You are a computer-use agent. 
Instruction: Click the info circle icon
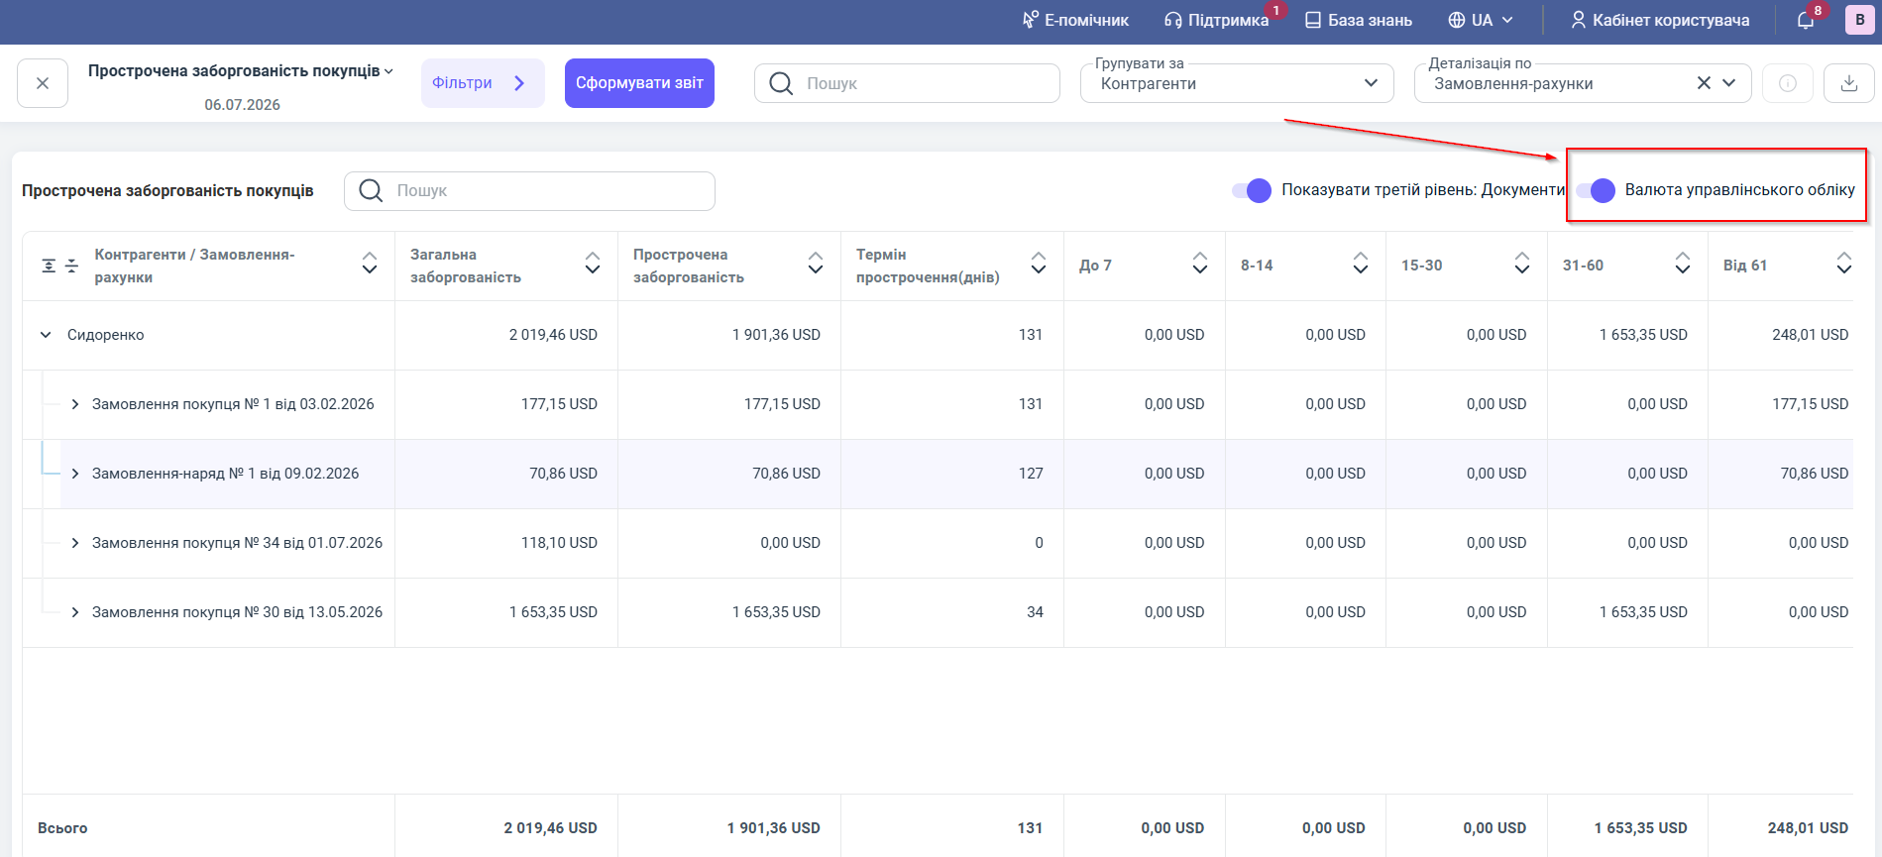[x=1788, y=83]
